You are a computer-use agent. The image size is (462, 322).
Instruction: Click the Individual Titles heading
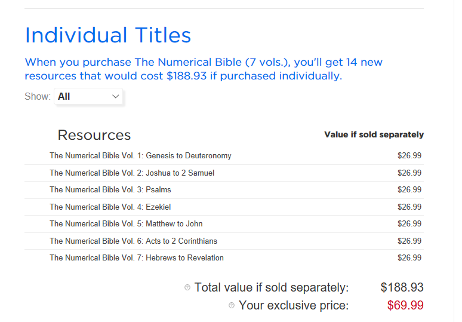[108, 35]
